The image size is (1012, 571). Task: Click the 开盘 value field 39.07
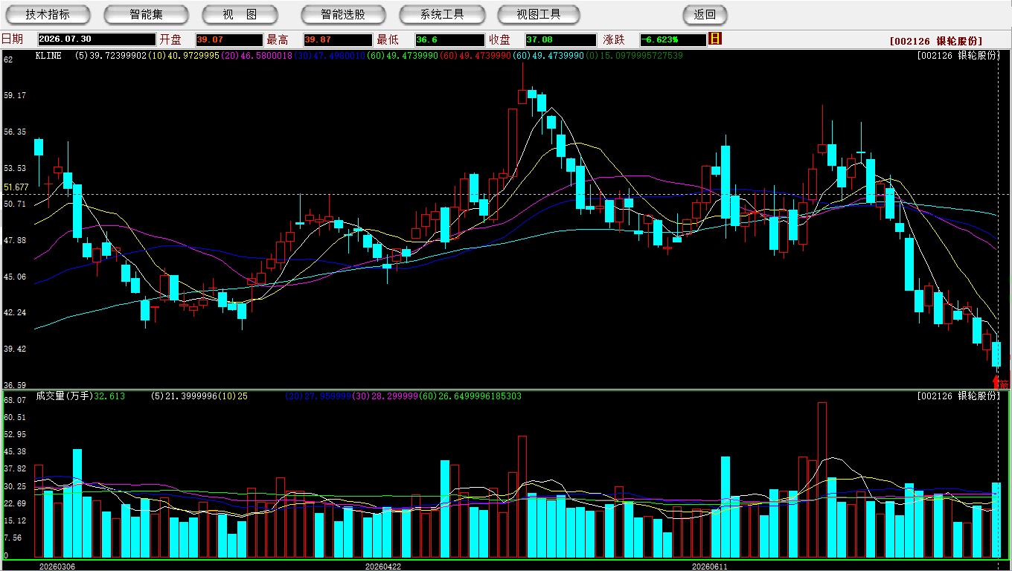[x=229, y=39]
